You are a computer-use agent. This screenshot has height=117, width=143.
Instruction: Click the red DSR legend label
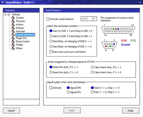coord(124,41)
